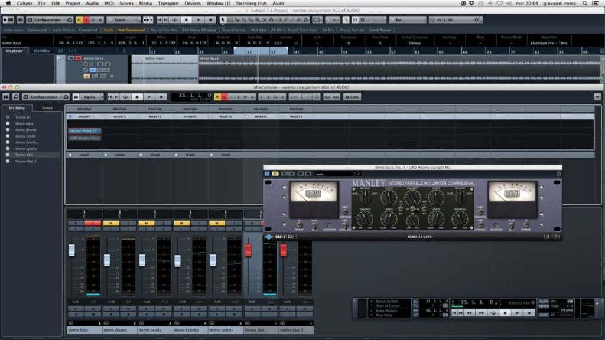
Task: Click the Q-Link button in MixConsole
Action: [x=352, y=96]
